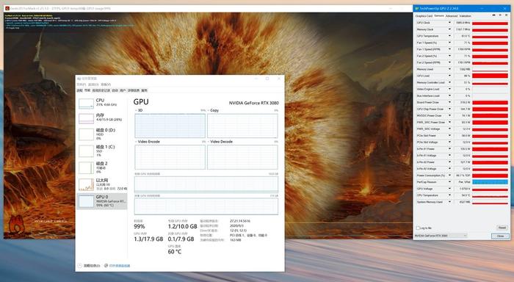The height and width of the screenshot is (282, 514).
Task: Select the 内存 memory graph in sidebar
Action: pyautogui.click(x=86, y=119)
